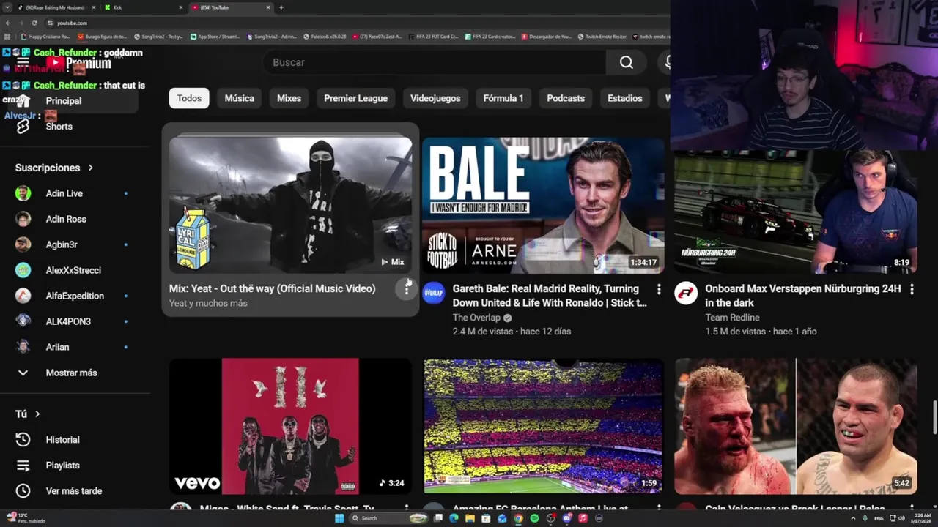Image resolution: width=938 pixels, height=527 pixels.
Task: Open Adin Ross subscription
Action: coord(75,219)
